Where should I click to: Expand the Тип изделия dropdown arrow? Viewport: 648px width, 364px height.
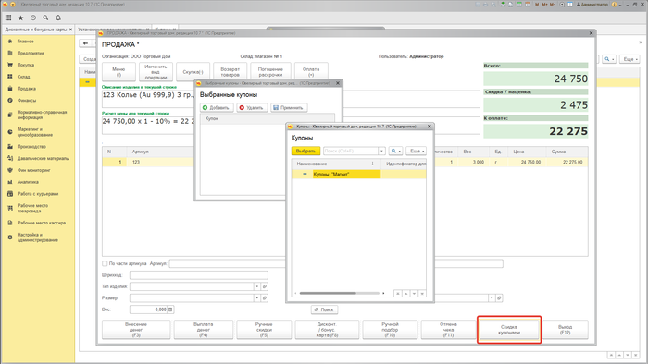(x=257, y=286)
